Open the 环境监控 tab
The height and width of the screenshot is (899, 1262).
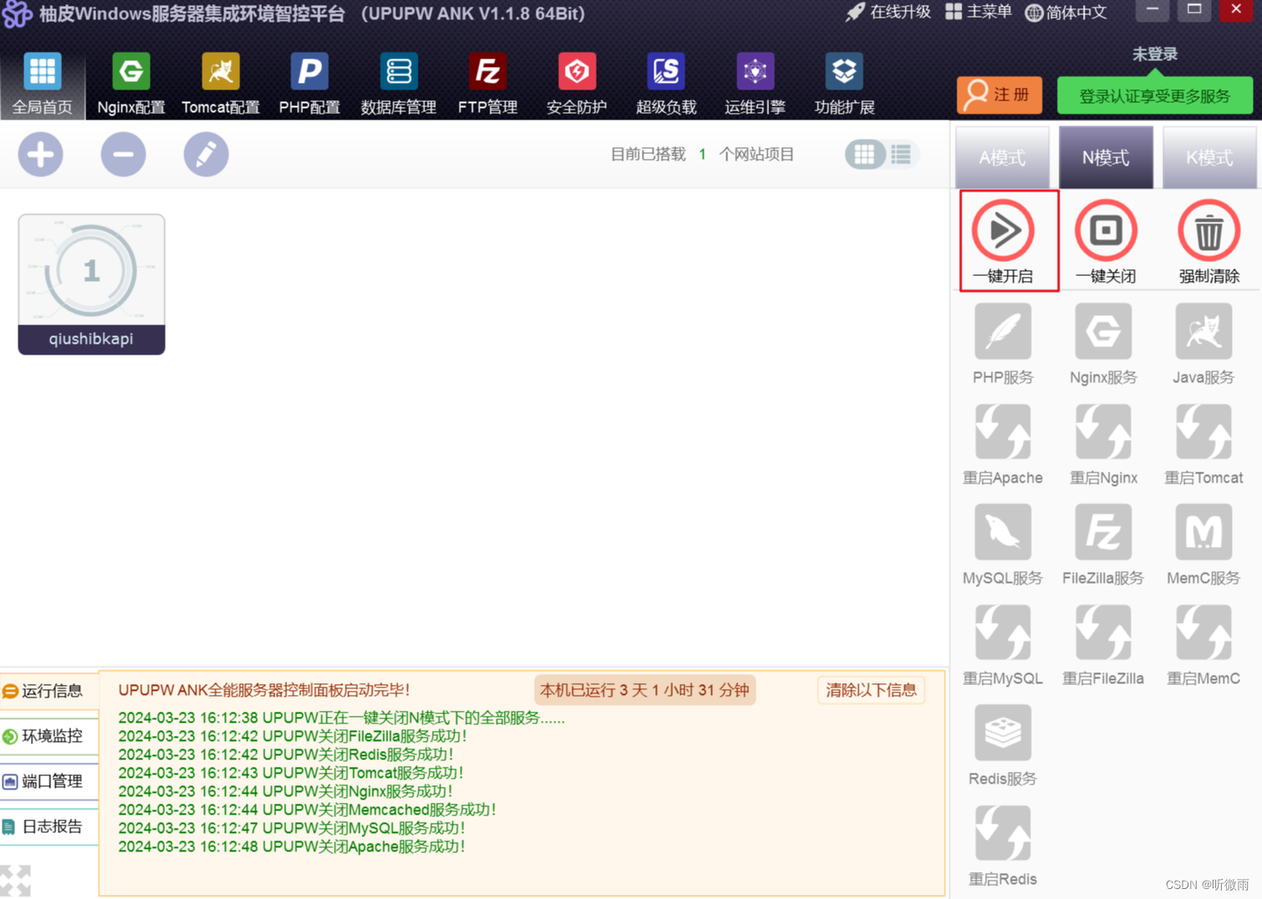(49, 736)
